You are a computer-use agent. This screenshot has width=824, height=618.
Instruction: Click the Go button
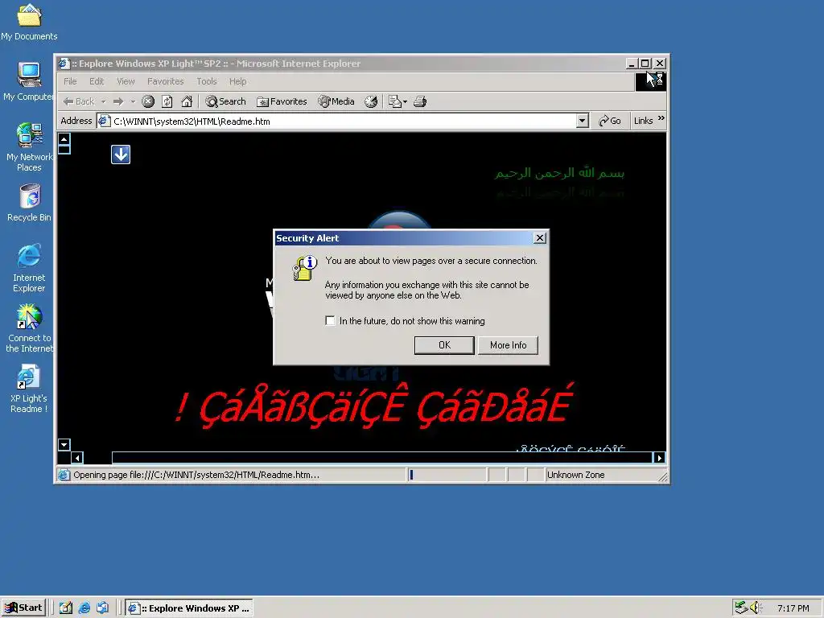610,121
